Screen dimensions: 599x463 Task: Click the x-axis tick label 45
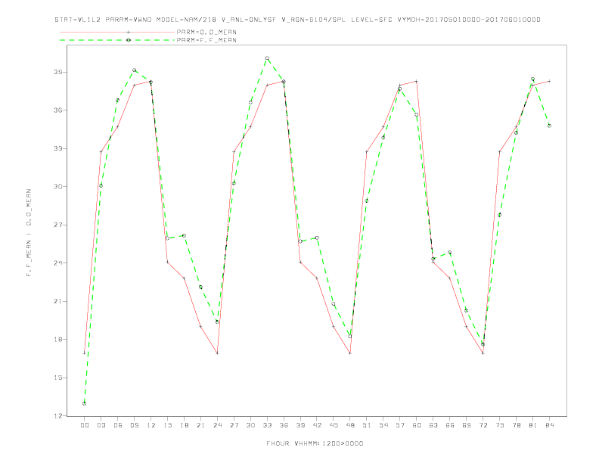pyautogui.click(x=334, y=425)
